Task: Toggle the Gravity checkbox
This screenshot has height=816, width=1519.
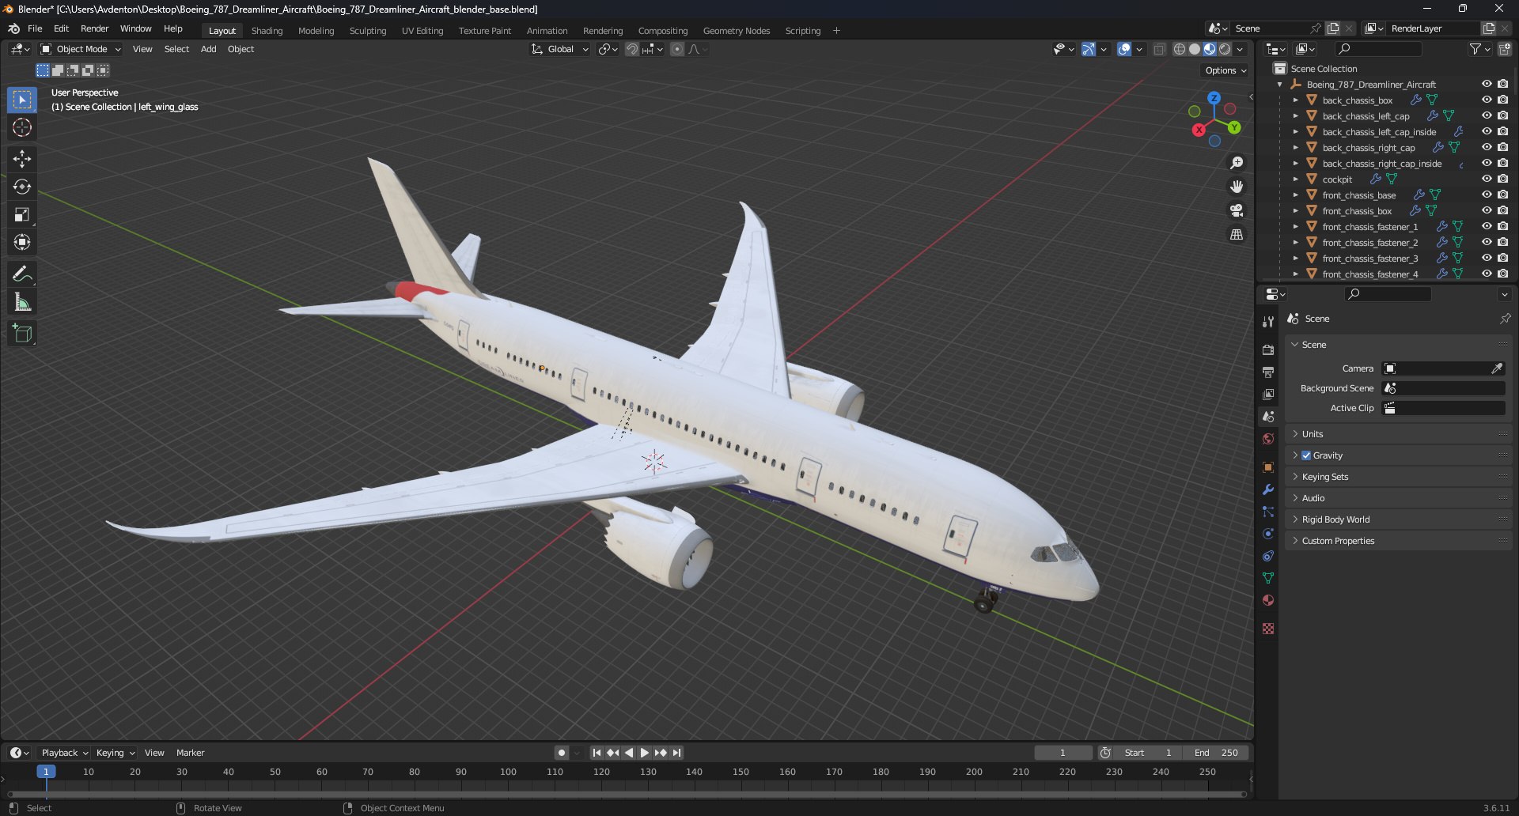Action: (x=1306, y=455)
